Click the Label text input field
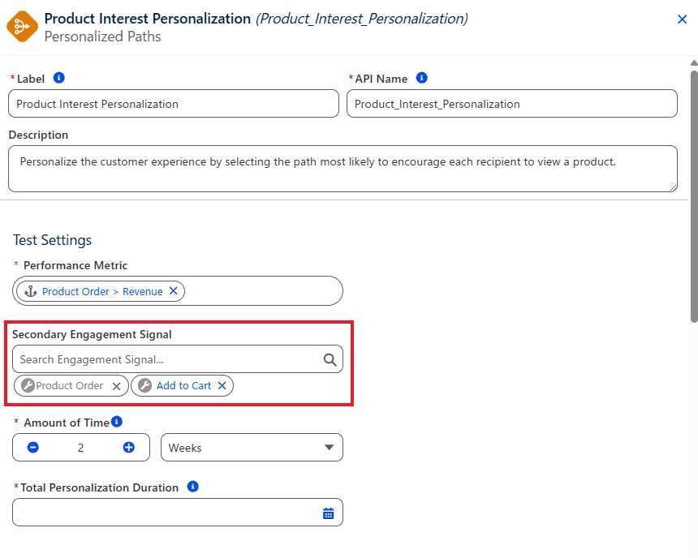The height and width of the screenshot is (558, 698). [x=174, y=104]
